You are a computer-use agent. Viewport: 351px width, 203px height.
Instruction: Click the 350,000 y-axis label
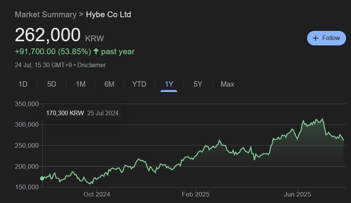point(27,104)
